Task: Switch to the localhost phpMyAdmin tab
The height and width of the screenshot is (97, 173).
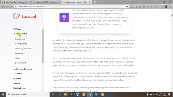Action: 46,2
